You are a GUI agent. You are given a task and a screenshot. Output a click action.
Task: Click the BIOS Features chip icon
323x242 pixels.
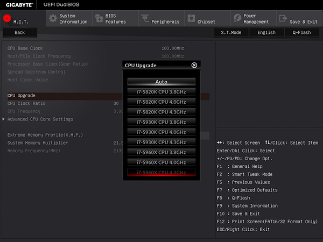[x=99, y=18]
